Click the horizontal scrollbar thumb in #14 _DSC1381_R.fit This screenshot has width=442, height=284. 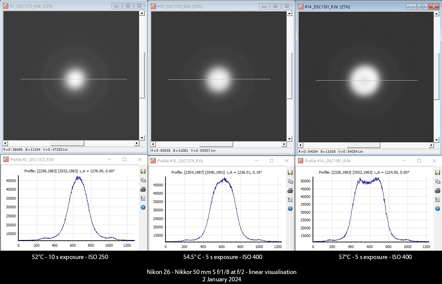click(x=363, y=145)
